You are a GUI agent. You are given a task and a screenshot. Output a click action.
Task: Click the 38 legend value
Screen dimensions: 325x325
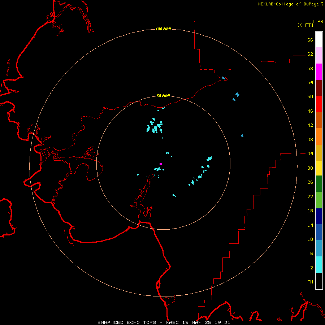pyautogui.click(x=310, y=139)
